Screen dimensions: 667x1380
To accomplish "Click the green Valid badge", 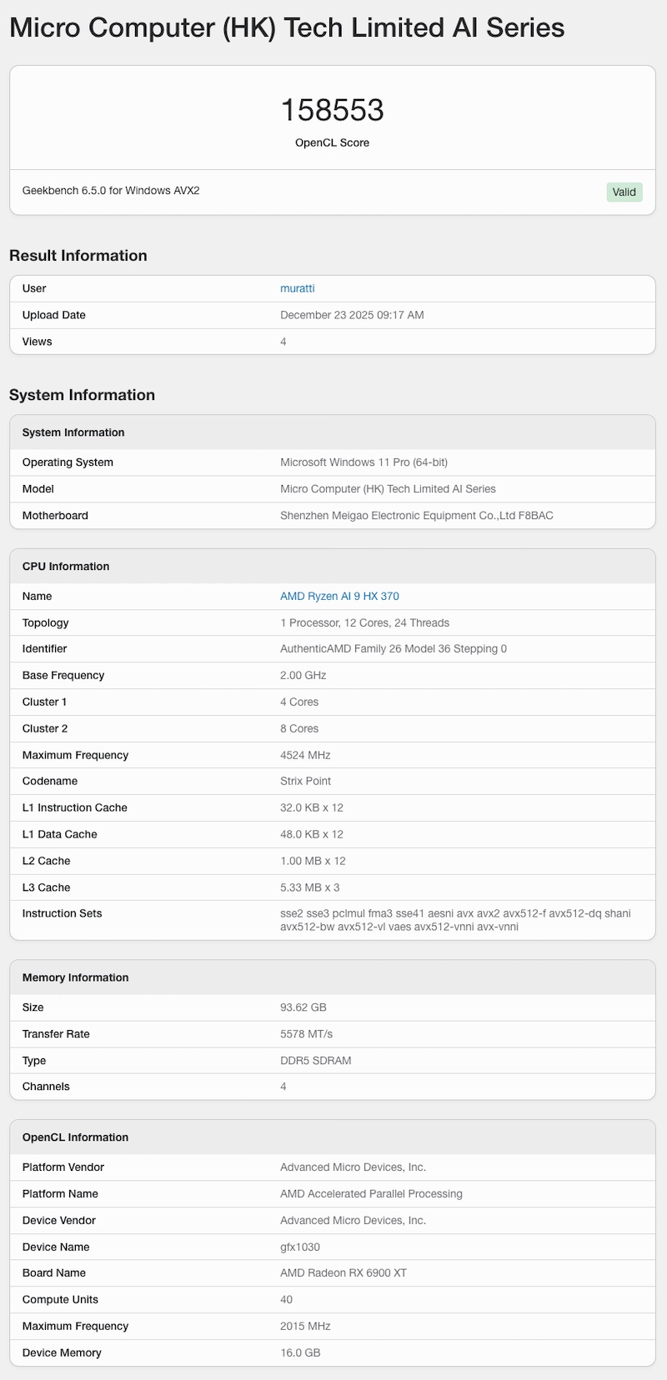I will (624, 192).
